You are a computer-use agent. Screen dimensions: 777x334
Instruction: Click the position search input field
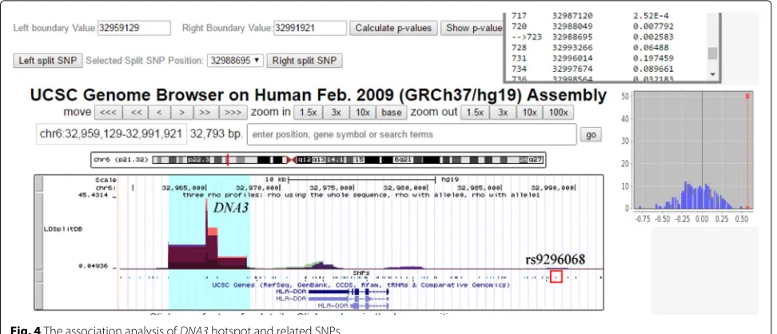click(412, 134)
